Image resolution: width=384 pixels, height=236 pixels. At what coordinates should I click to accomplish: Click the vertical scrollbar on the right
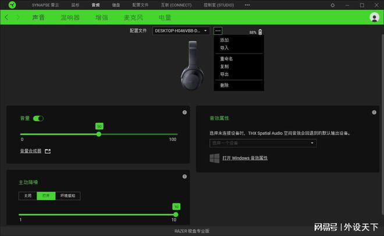[382, 125]
